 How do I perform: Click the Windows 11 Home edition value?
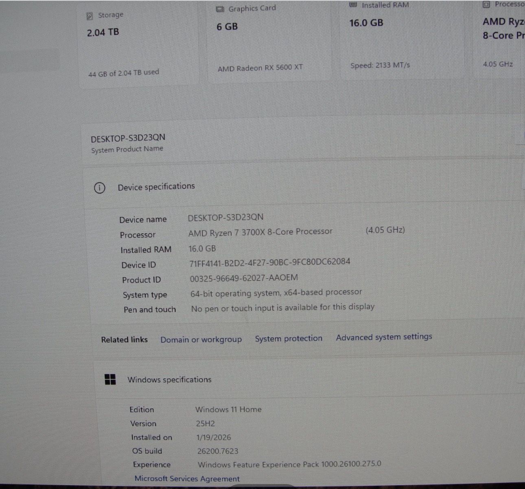(228, 410)
